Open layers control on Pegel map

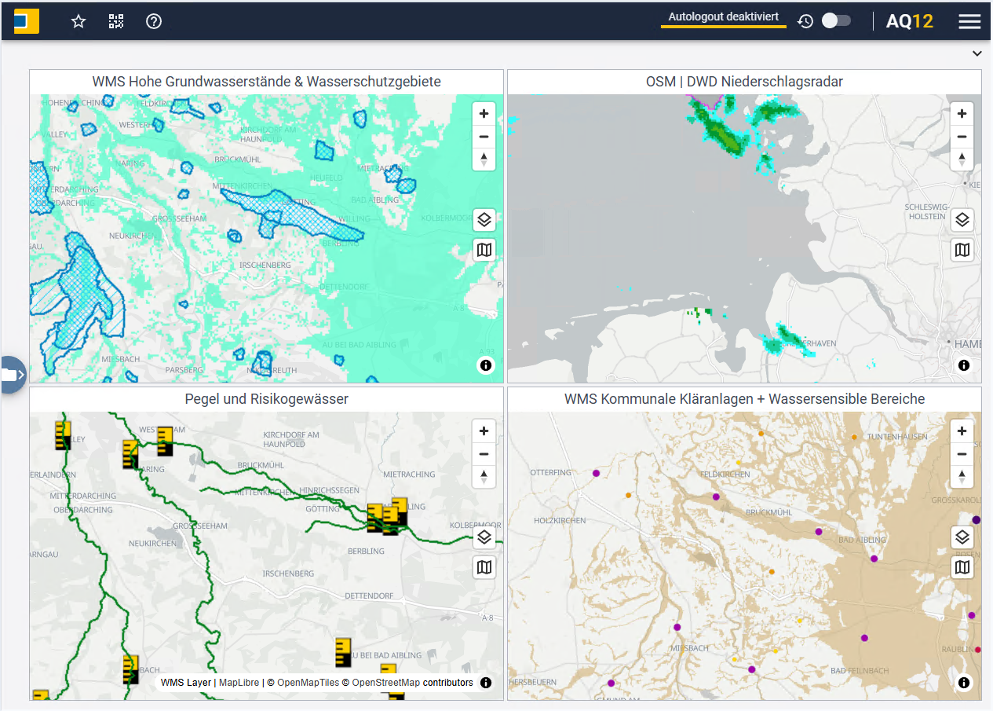click(484, 537)
